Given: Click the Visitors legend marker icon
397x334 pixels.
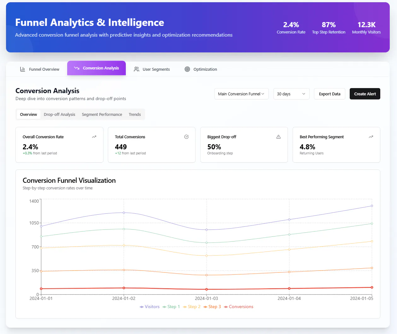Looking at the screenshot, I should coord(142,307).
